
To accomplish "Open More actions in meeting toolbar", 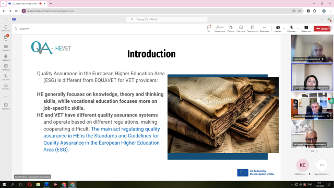I will coord(265,29).
